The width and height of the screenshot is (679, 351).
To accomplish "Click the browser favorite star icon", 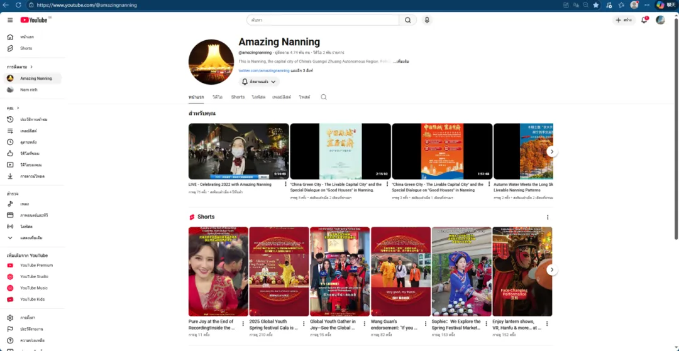I will 596,5.
